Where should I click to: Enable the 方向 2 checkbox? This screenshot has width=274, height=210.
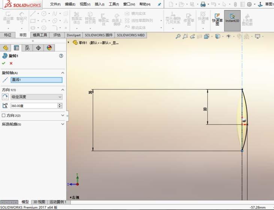click(3, 115)
